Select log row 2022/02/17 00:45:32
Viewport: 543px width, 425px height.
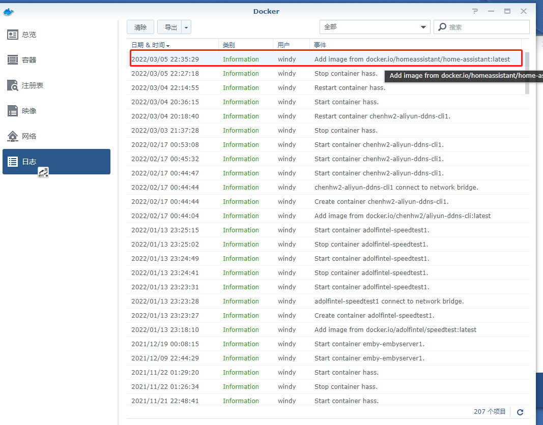click(x=328, y=159)
